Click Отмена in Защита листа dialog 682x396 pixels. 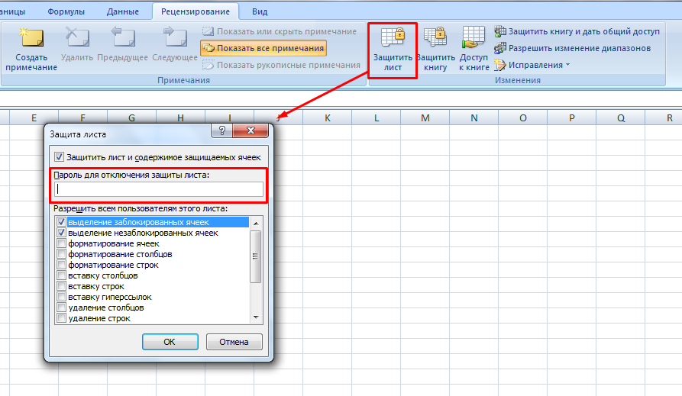[x=234, y=342]
